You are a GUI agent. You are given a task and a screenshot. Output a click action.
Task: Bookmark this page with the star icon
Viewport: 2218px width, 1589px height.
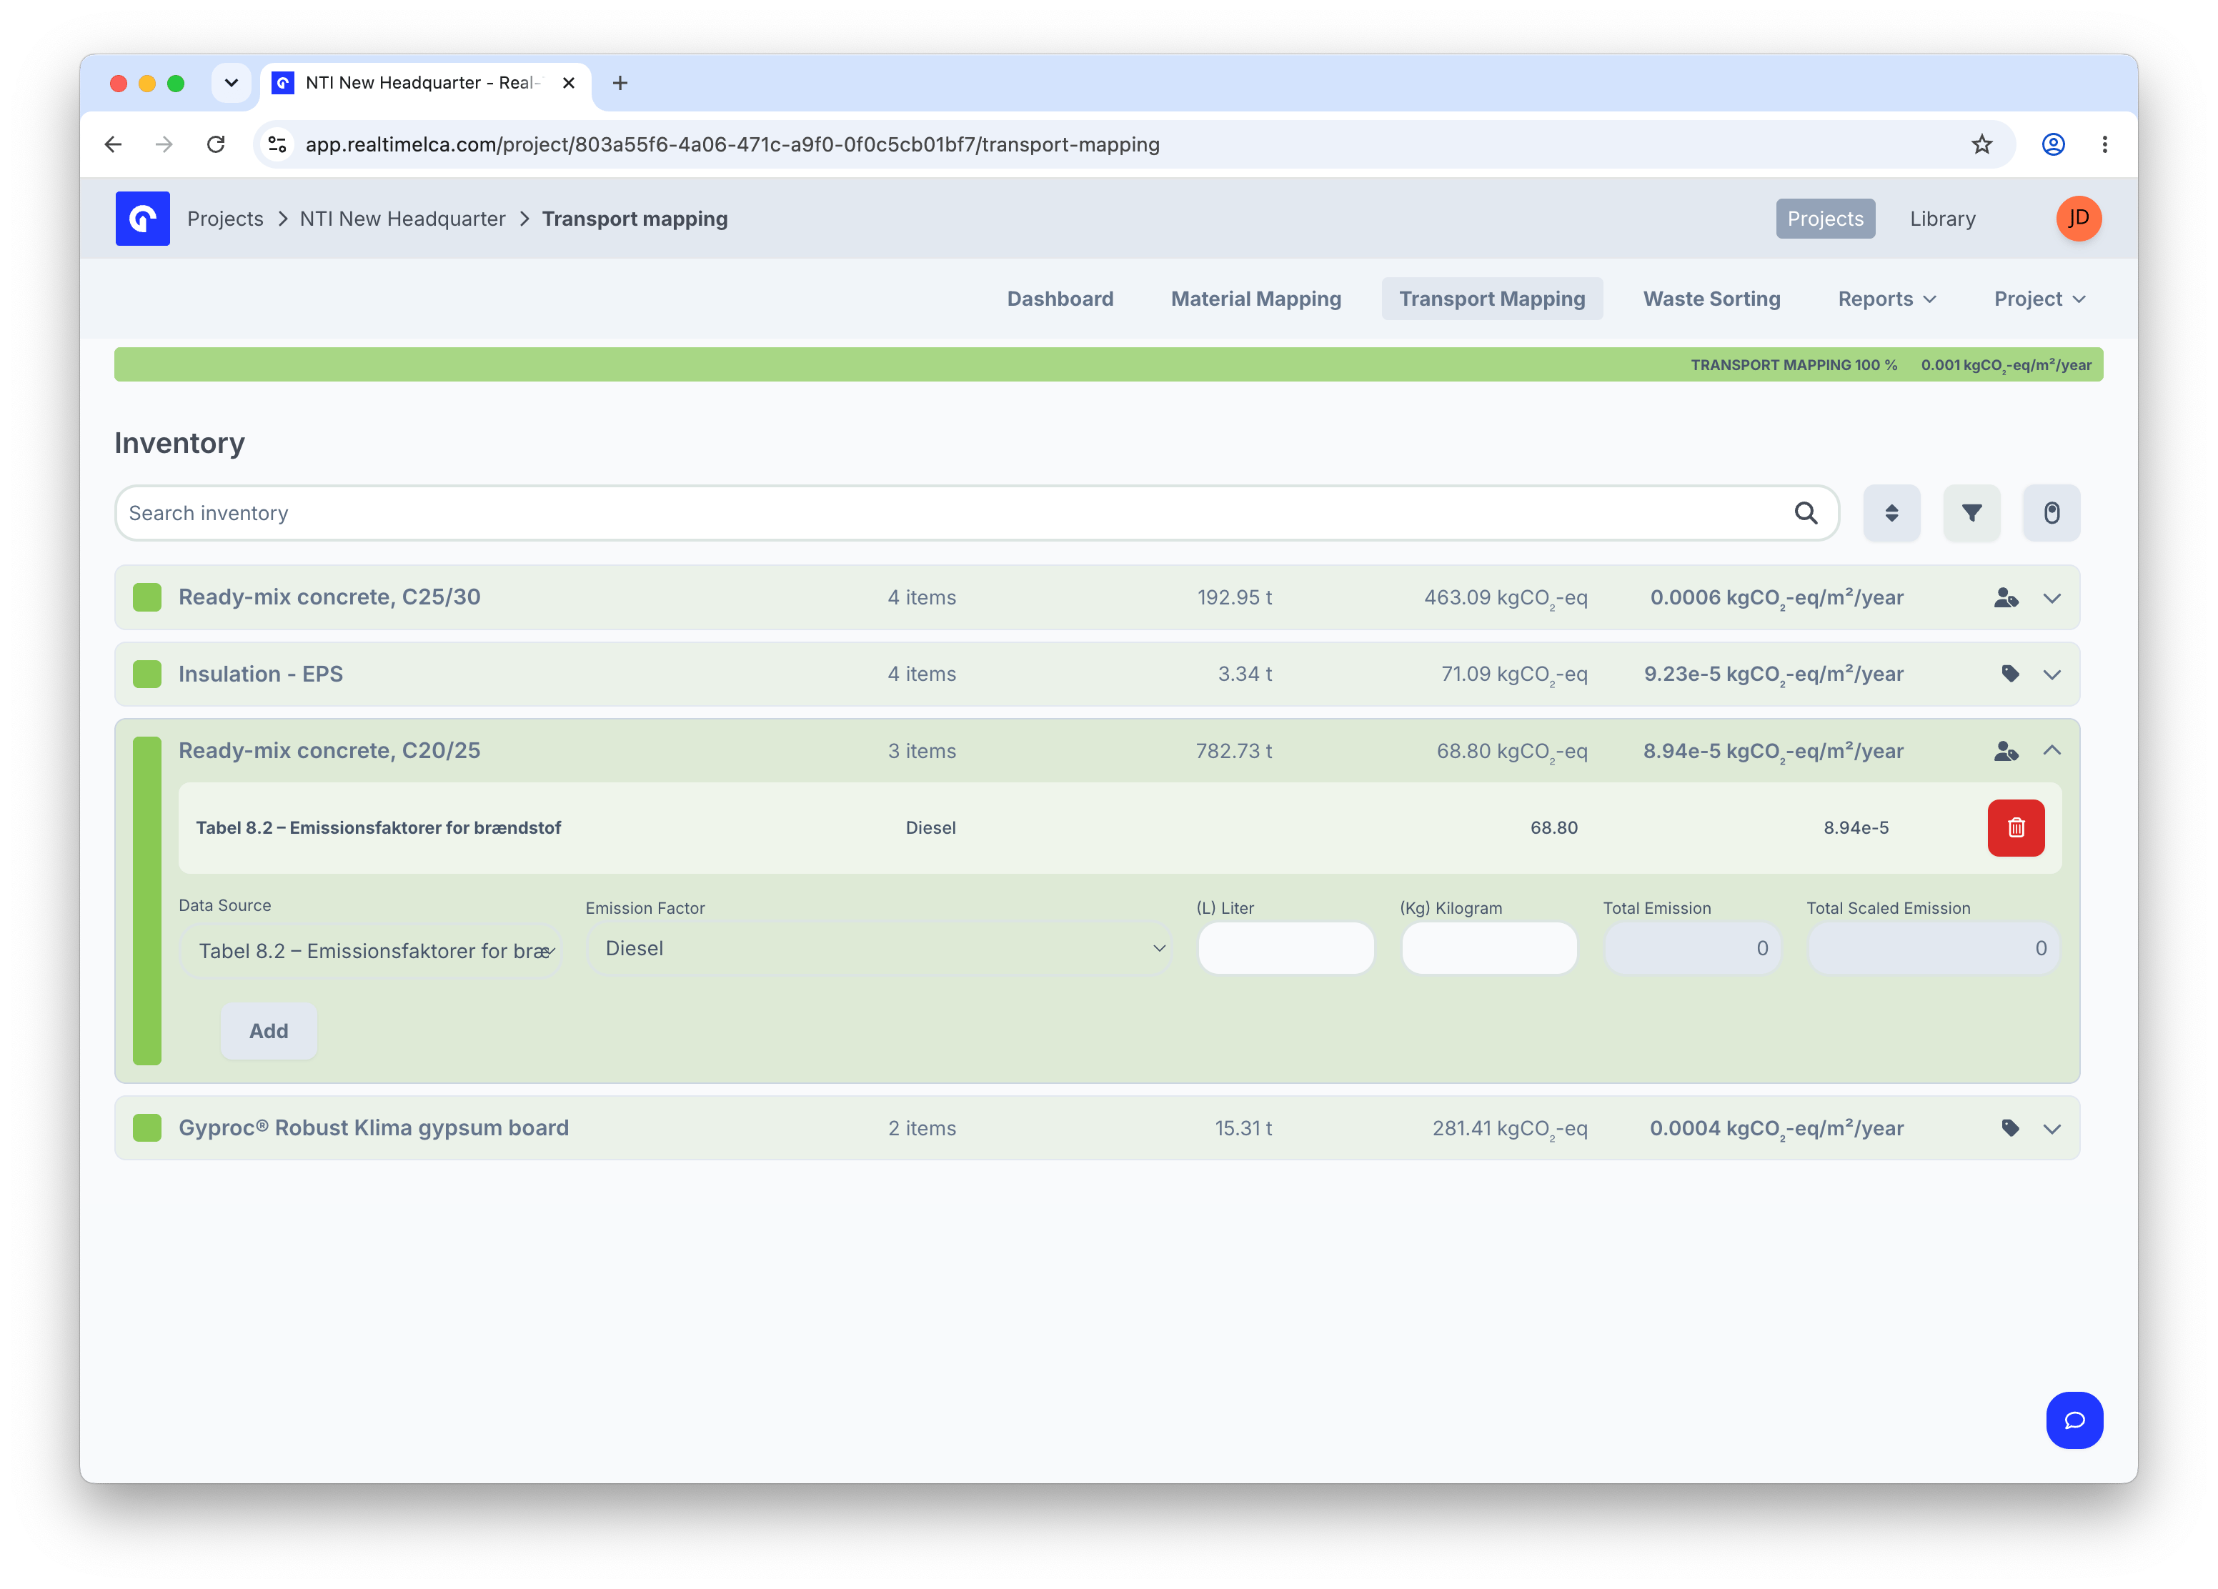click(x=1981, y=145)
